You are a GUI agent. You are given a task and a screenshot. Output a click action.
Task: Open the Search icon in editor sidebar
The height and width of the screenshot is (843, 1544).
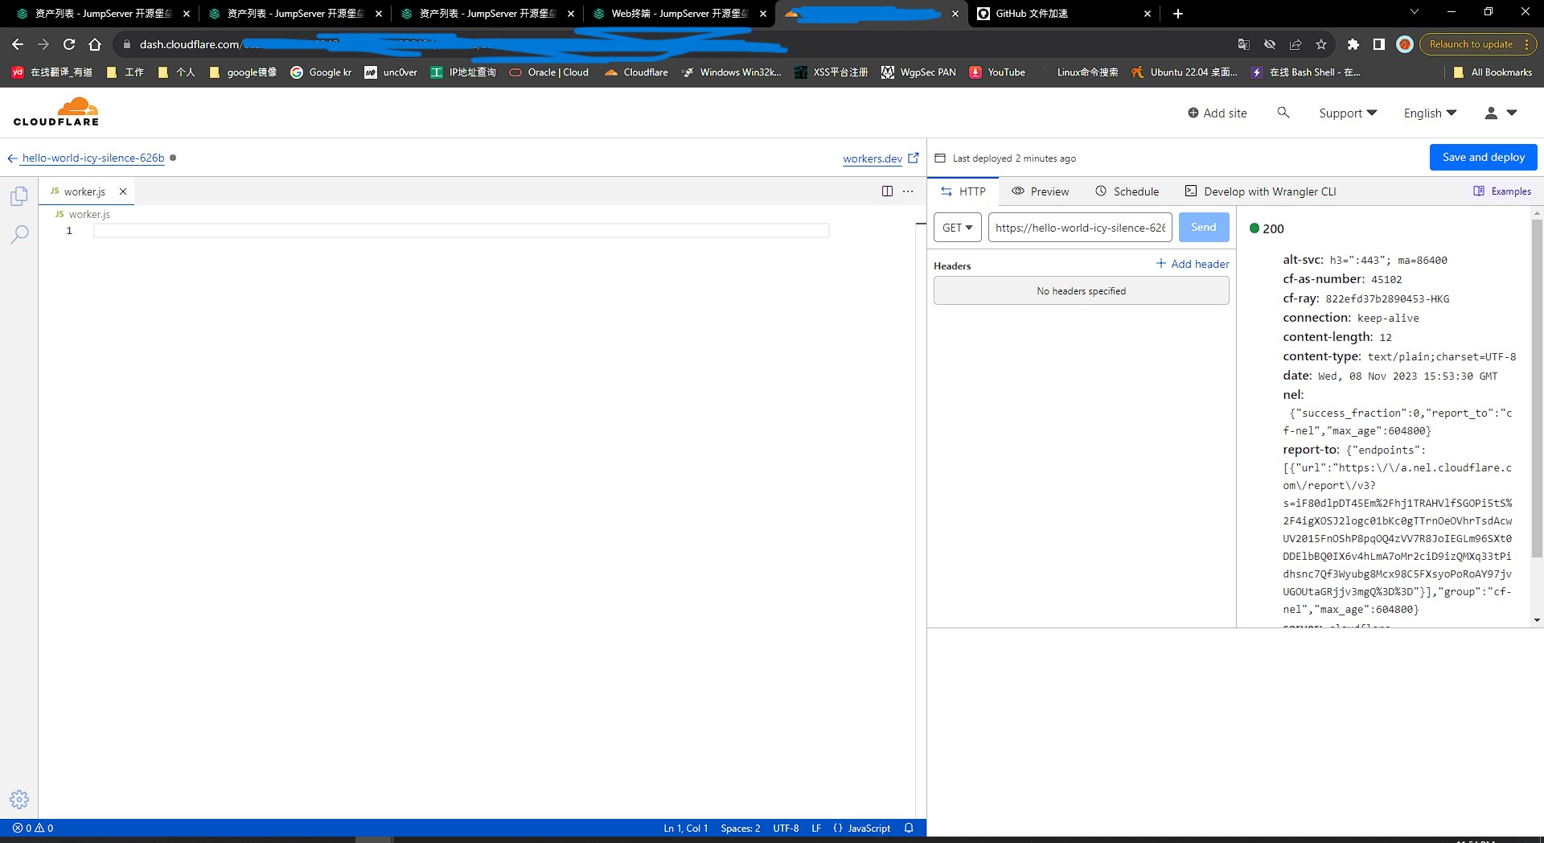[x=19, y=234]
